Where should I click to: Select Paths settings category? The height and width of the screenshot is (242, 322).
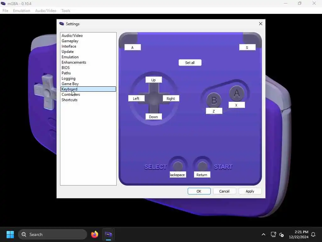[x=88, y=73]
